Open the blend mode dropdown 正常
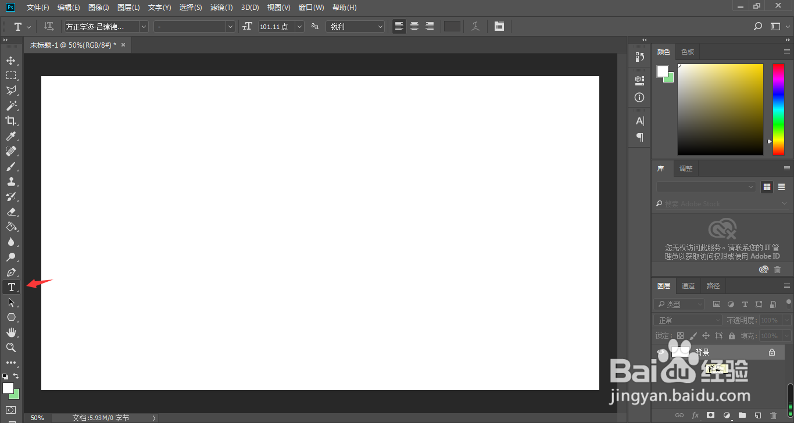Viewport: 794px width, 423px height. click(x=688, y=320)
